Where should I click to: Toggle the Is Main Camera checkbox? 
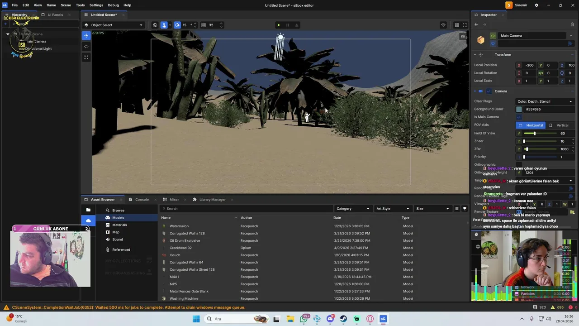pyautogui.click(x=519, y=117)
